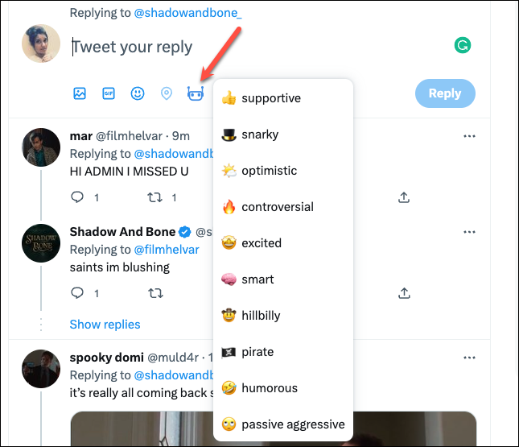Click the blue Reply button
519x447 pixels.
[x=445, y=93]
